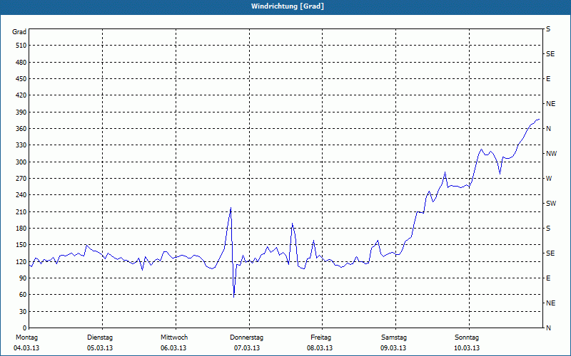Click the date 08.03.13
The height and width of the screenshot is (356, 571).
pos(320,348)
